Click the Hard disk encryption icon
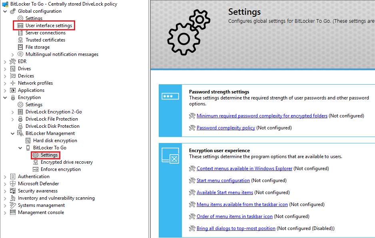375x238 pixels. tap(28, 141)
